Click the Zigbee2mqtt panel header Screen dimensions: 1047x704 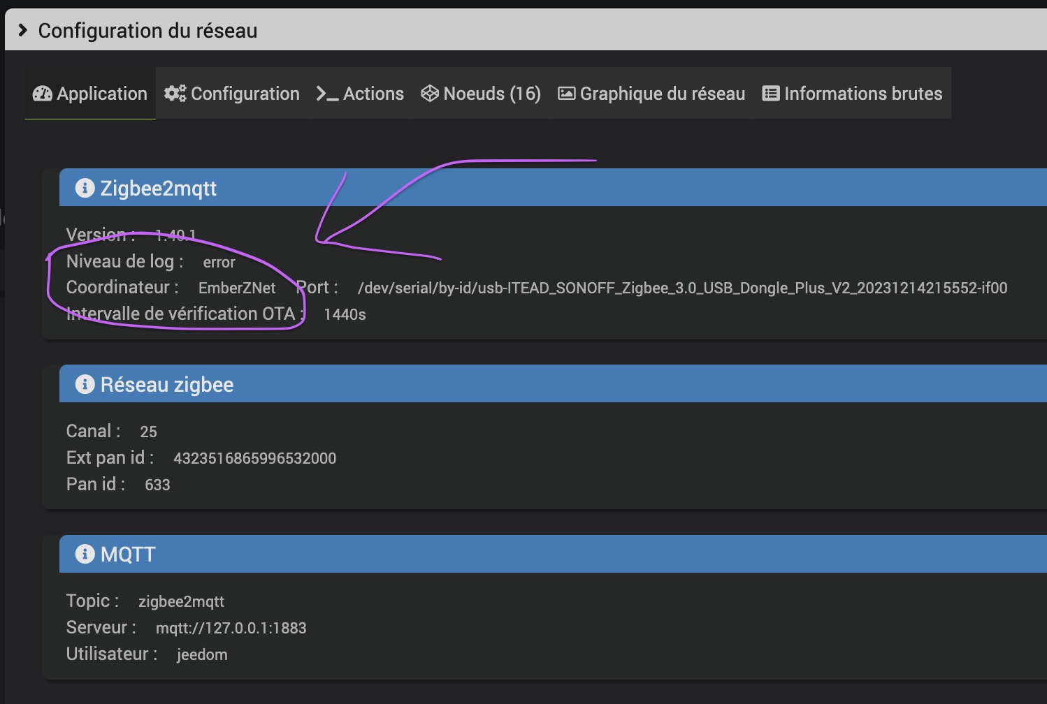pos(553,188)
